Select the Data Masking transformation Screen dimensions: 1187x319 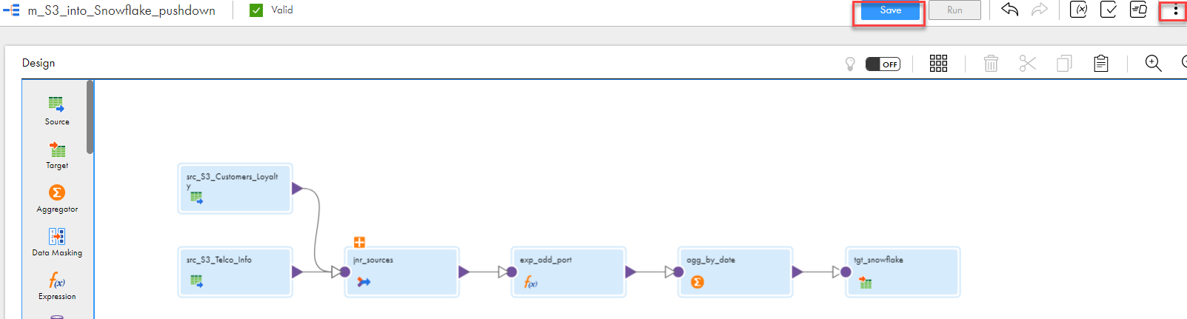(57, 241)
